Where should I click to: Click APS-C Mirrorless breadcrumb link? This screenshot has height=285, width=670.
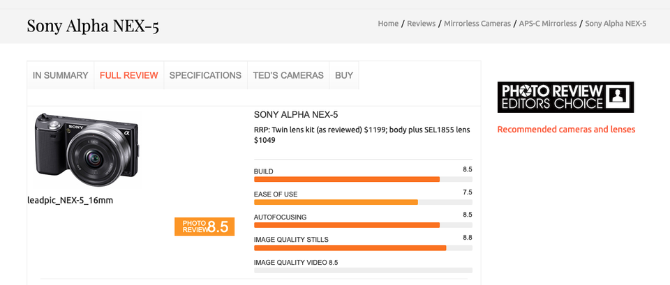click(548, 24)
